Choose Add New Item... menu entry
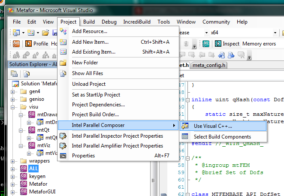Viewport: 284px width, 196px height. click(x=118, y=42)
